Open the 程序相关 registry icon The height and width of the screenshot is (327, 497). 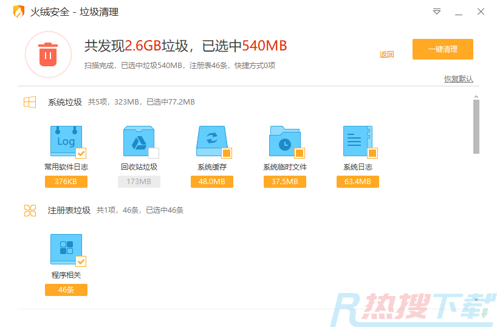[x=66, y=249]
